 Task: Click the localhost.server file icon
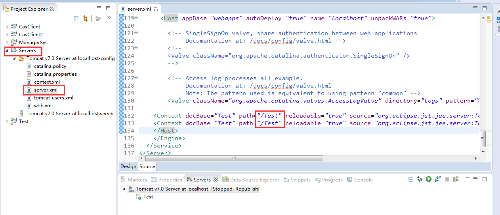[x=21, y=114]
